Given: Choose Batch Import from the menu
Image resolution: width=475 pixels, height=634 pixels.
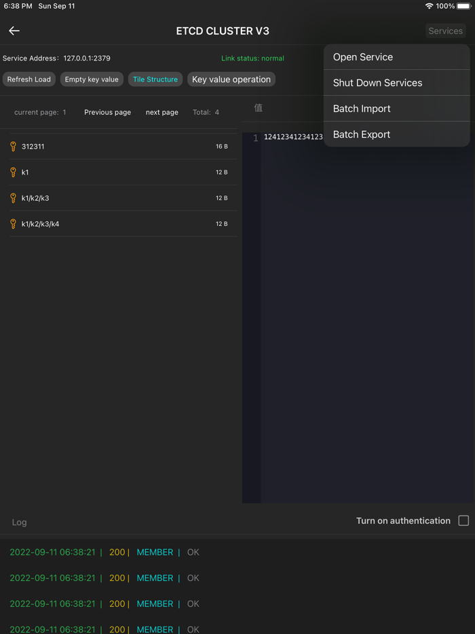Looking at the screenshot, I should [397, 109].
